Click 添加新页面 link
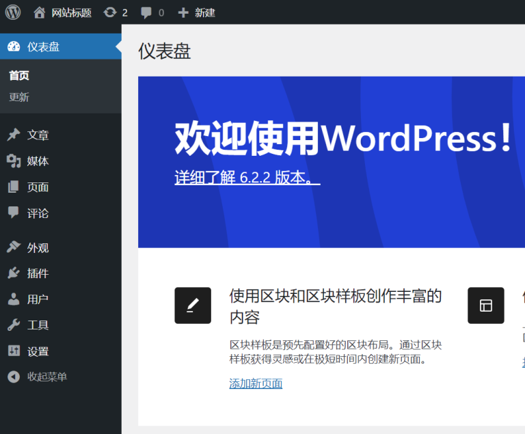525x434 pixels. click(256, 383)
